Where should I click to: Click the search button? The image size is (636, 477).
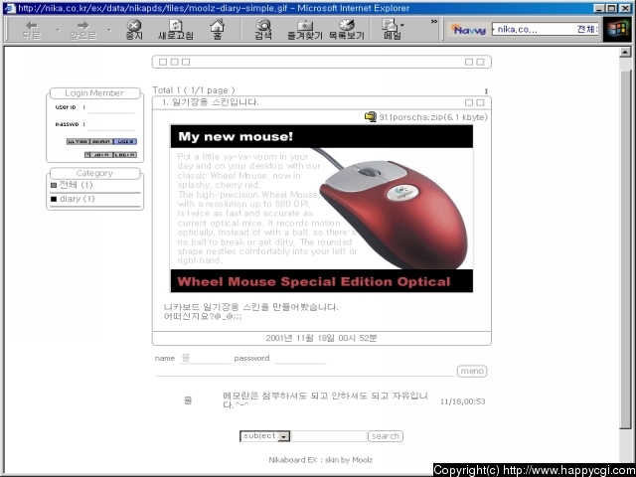coord(386,436)
